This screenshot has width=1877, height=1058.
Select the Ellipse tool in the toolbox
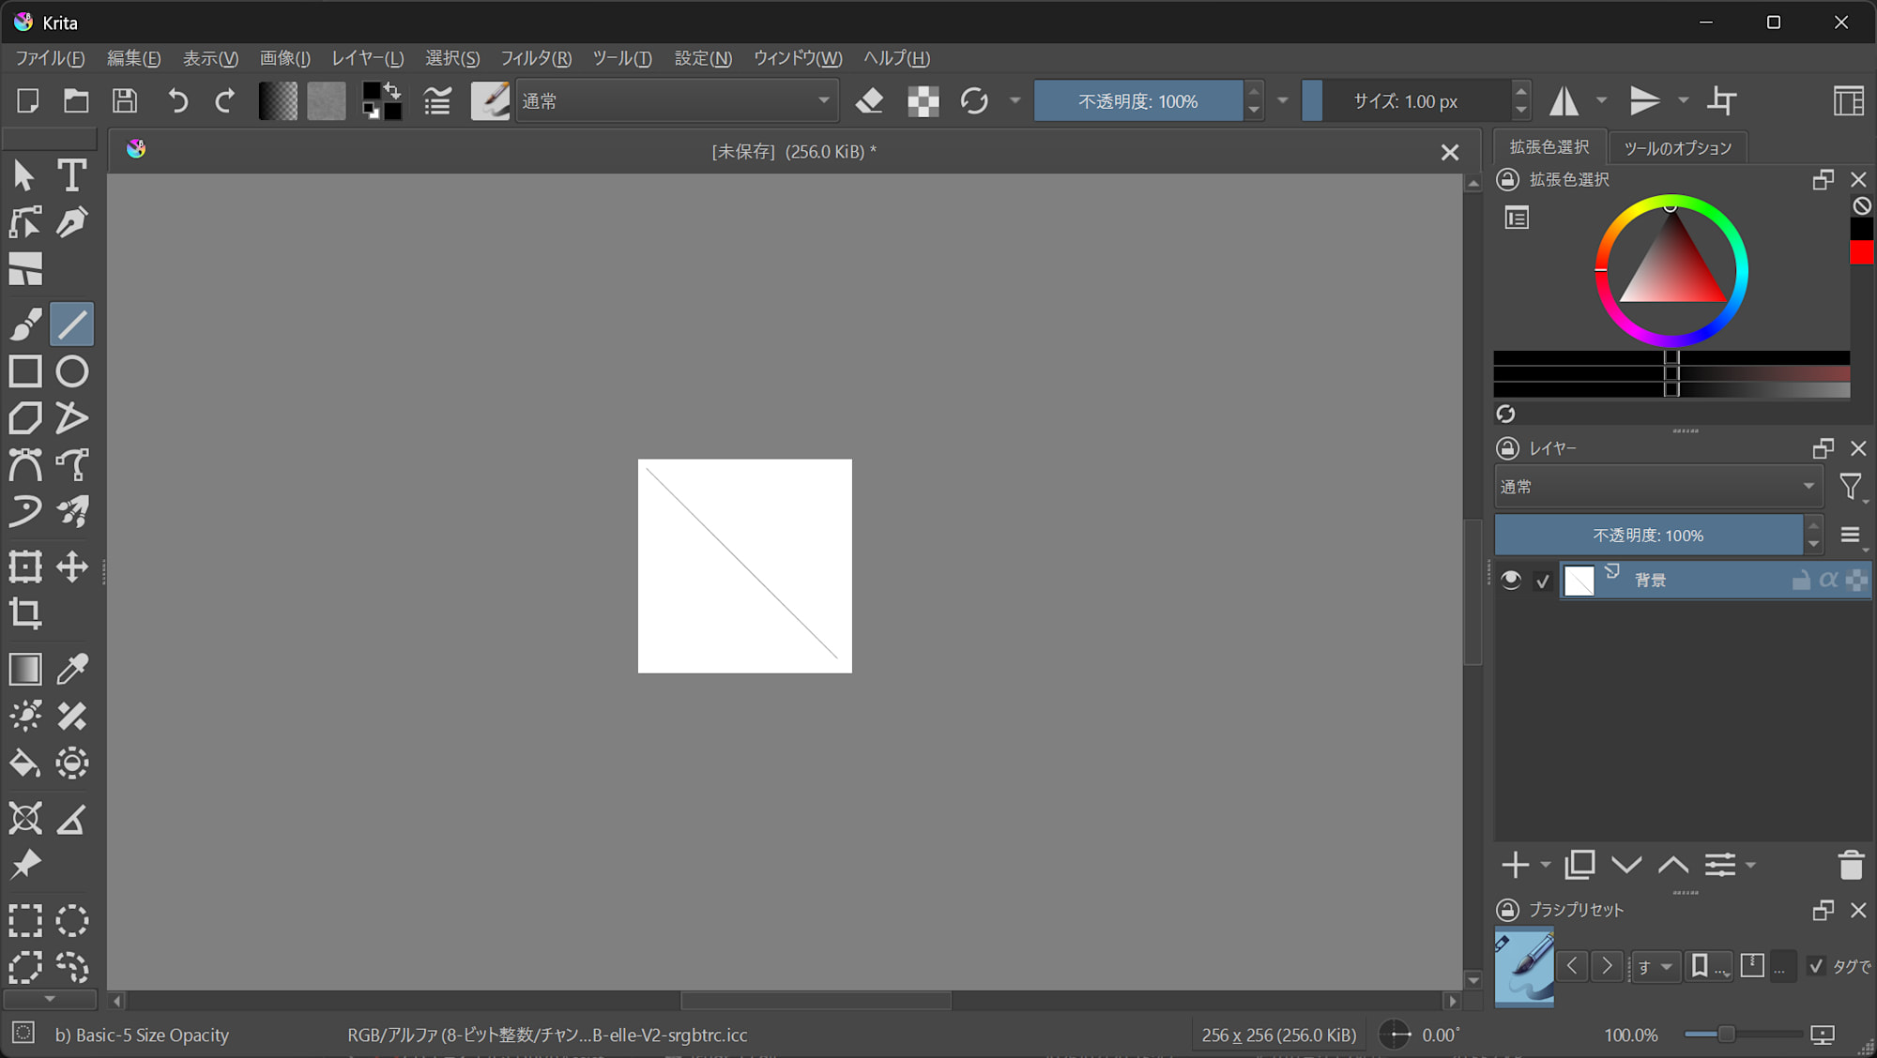click(x=71, y=371)
